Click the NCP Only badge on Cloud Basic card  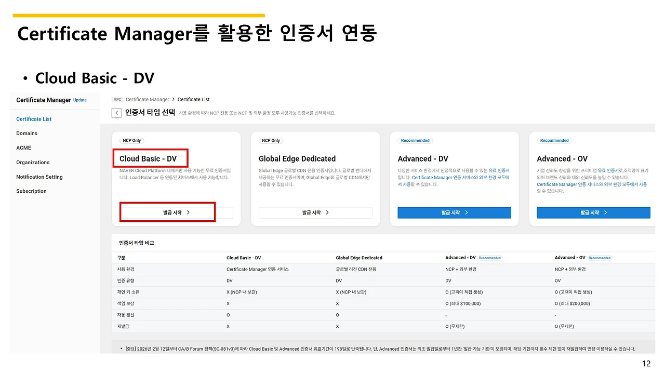pos(132,140)
